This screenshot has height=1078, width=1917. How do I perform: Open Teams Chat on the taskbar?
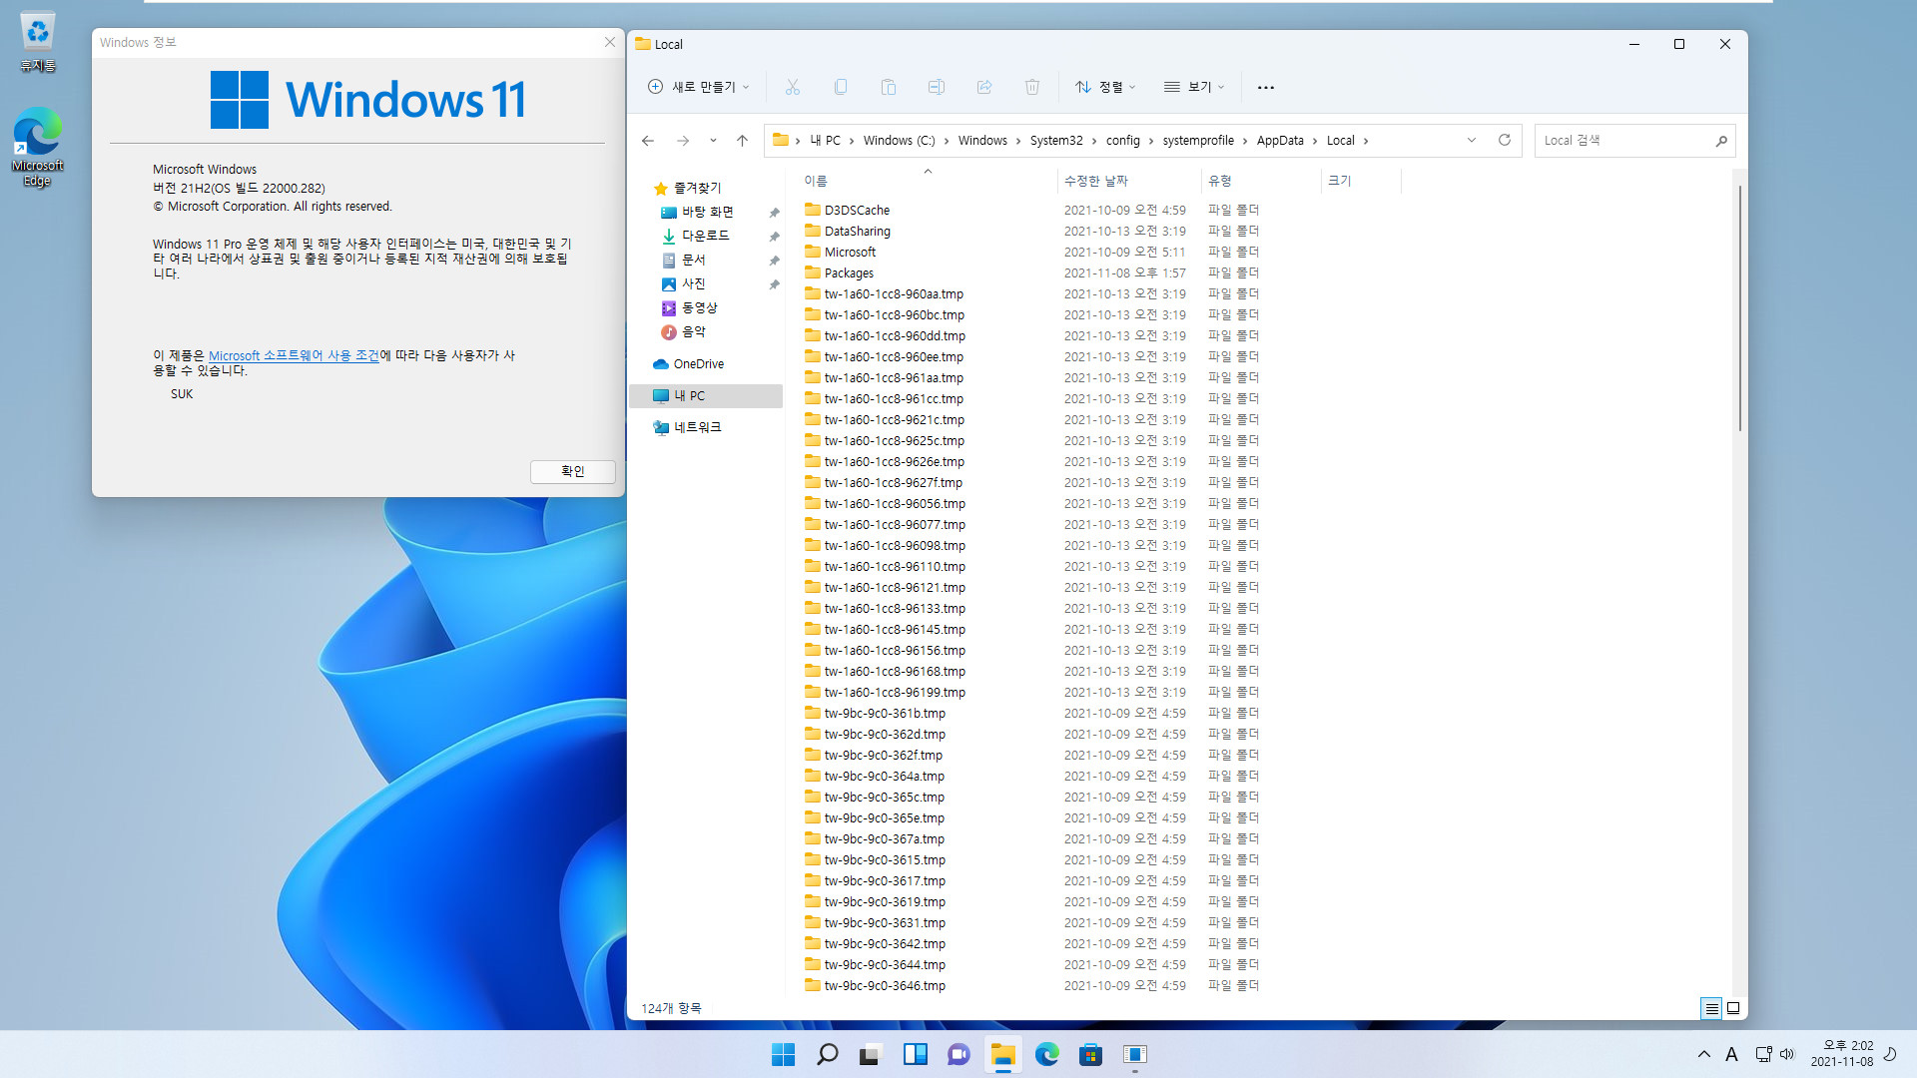(959, 1054)
